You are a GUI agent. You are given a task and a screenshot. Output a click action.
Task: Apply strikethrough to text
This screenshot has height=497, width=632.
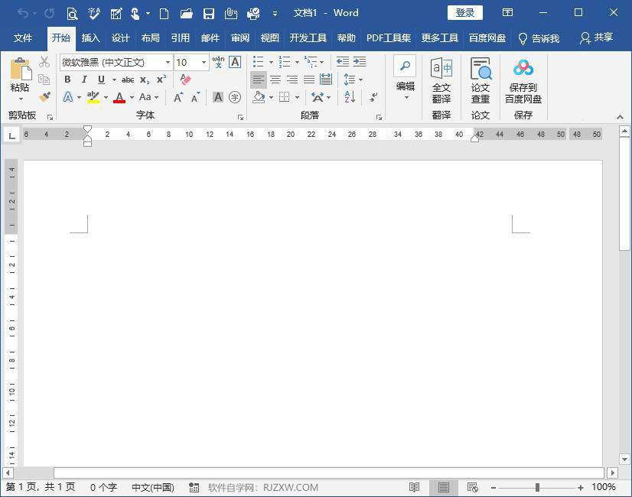tap(128, 80)
